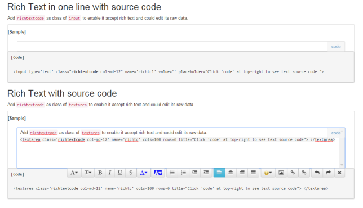Open the text color picker
The width and height of the screenshot is (363, 208).
tap(144, 173)
